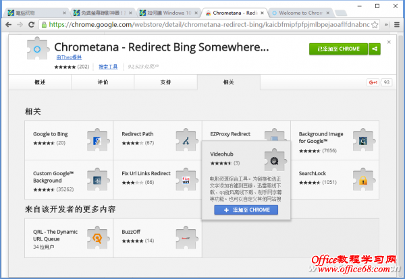
Task: Reload the page with the refresh icon
Action: 32,25
